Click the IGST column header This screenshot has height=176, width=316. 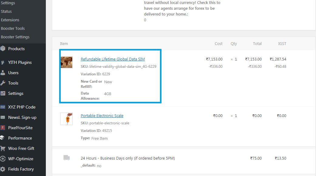pos(282,43)
